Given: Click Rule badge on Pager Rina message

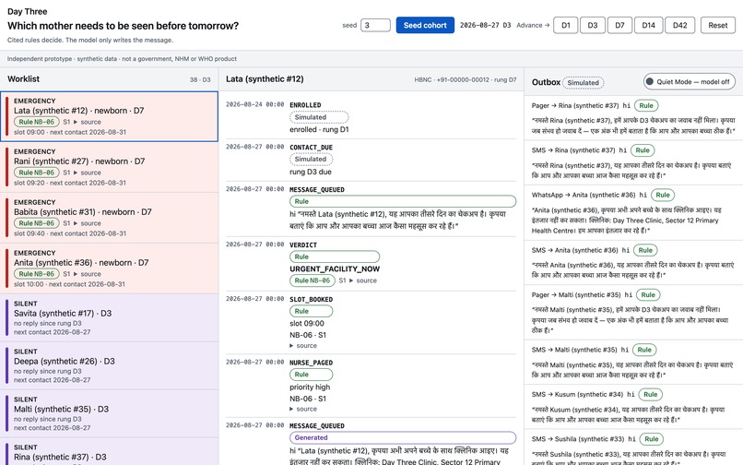Looking at the screenshot, I should click(646, 106).
